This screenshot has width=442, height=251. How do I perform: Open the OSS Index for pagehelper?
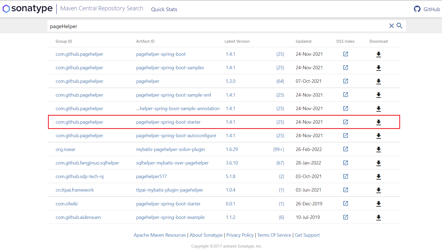(345, 81)
